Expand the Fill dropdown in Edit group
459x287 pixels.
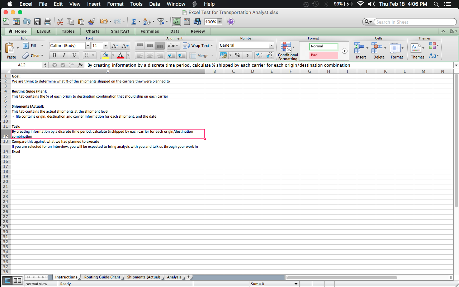click(42, 46)
